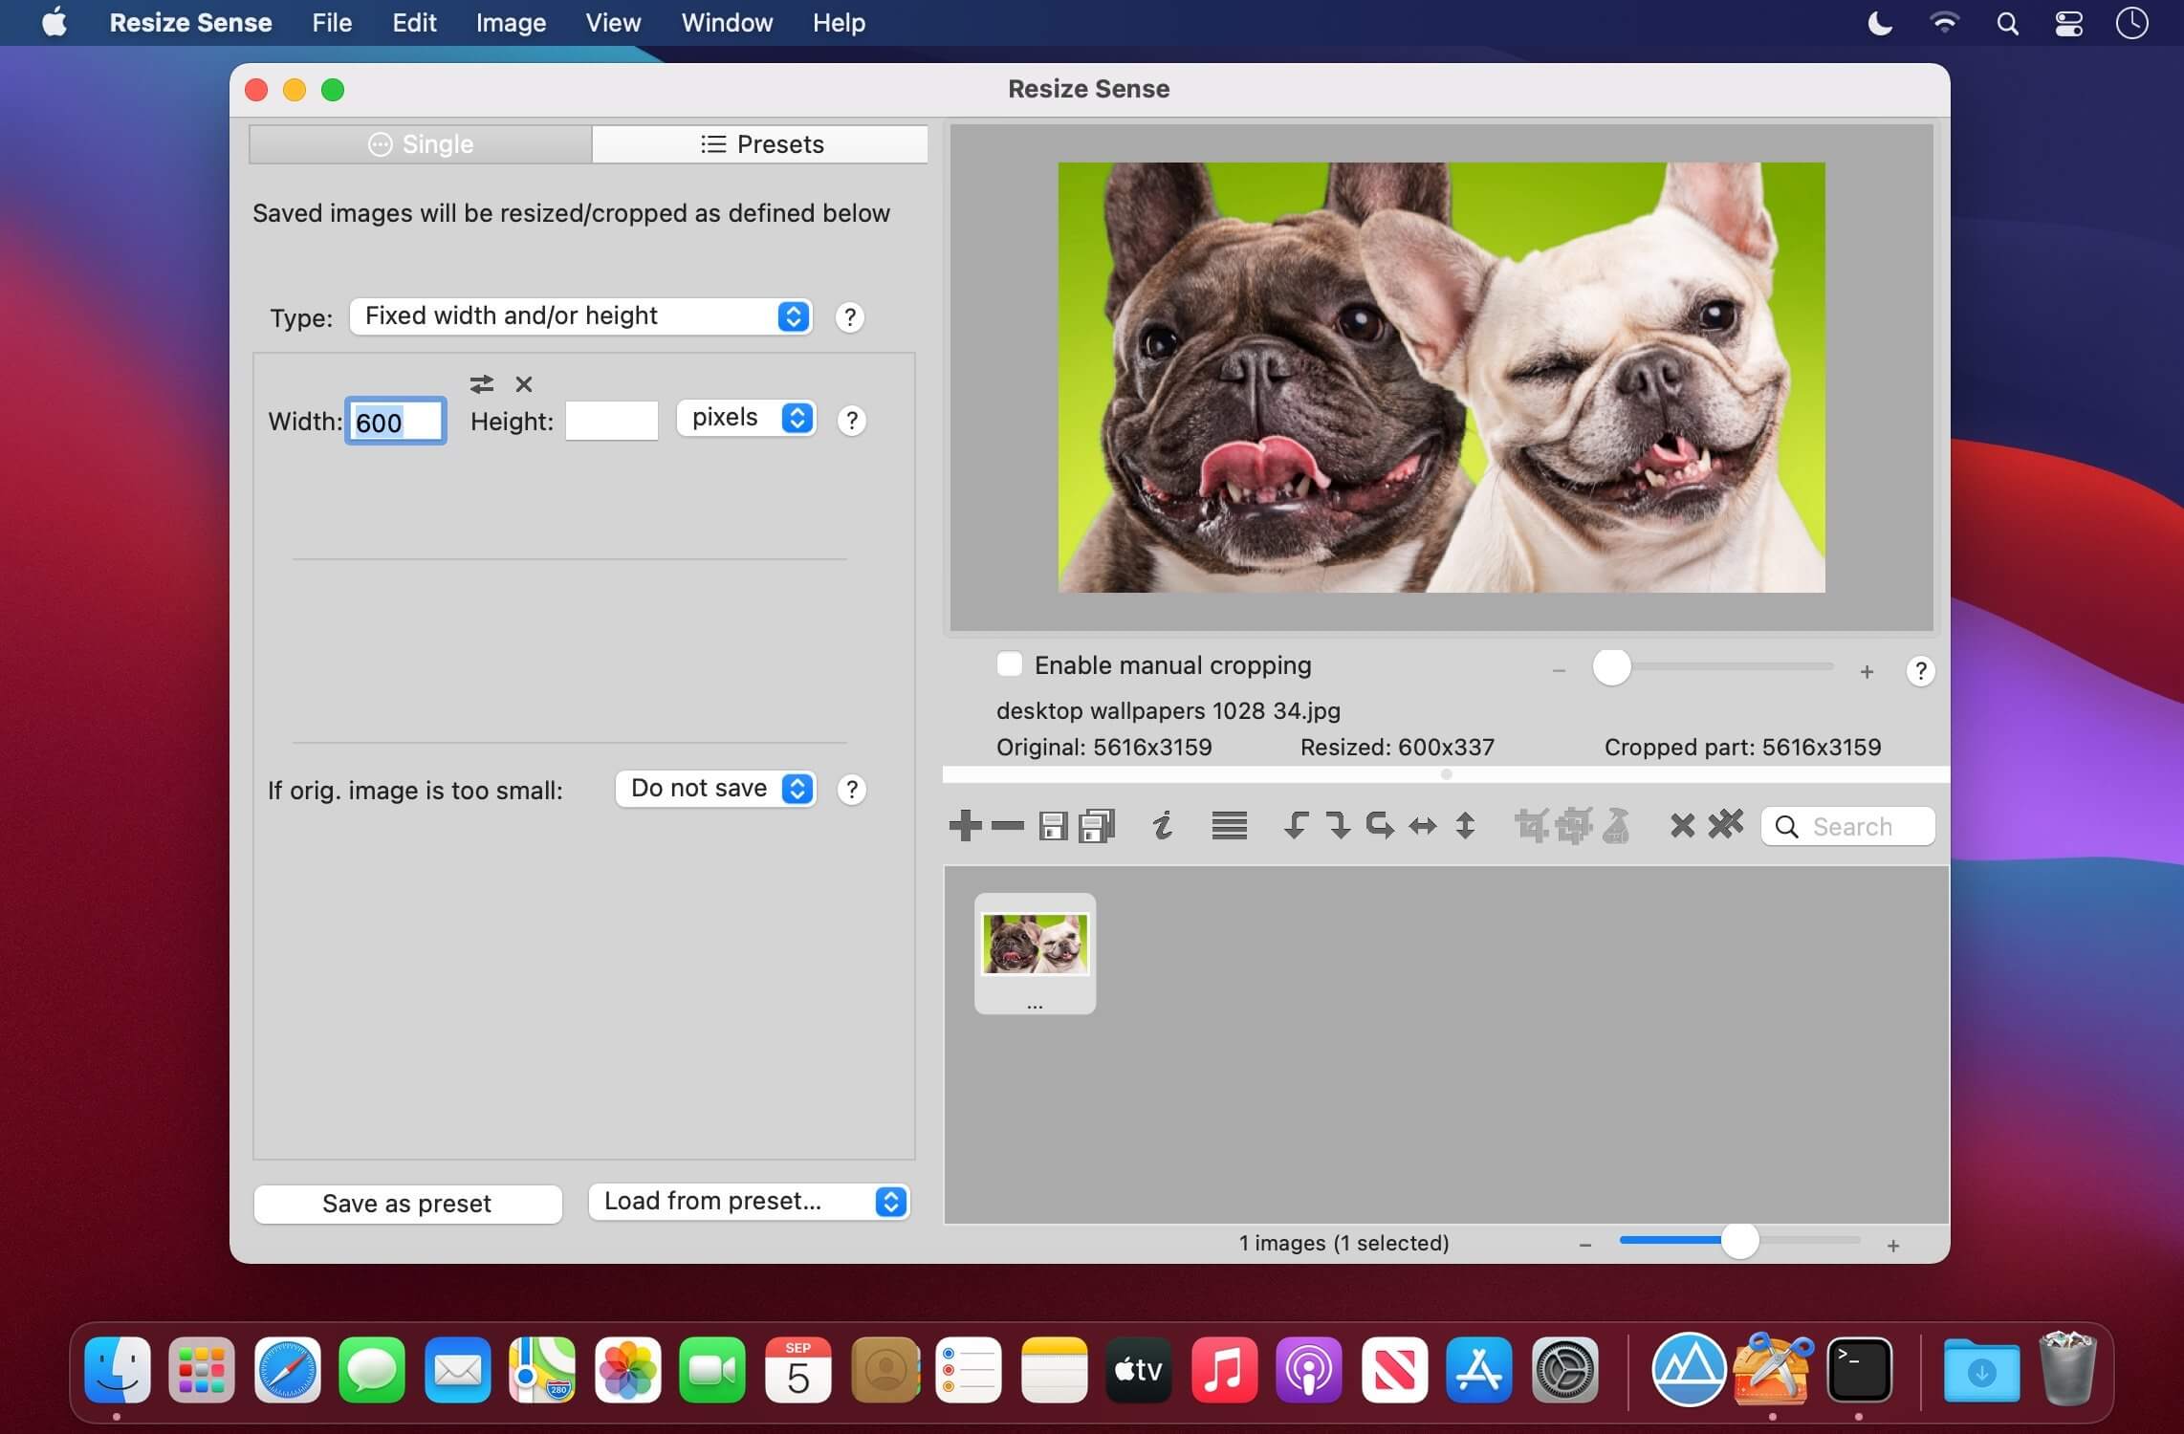Screen dimensions: 2184x1434
Task: Open the Load from preset dropdown
Action: [x=749, y=1202]
